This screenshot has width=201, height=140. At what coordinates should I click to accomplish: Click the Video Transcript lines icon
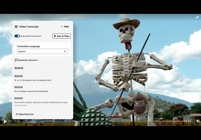pos(16,27)
